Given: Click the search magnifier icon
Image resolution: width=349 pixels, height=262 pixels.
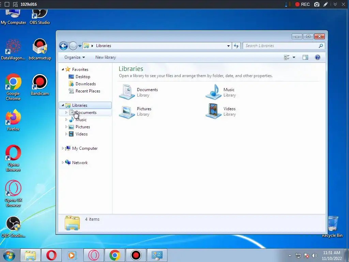Looking at the screenshot, I should pos(321,46).
